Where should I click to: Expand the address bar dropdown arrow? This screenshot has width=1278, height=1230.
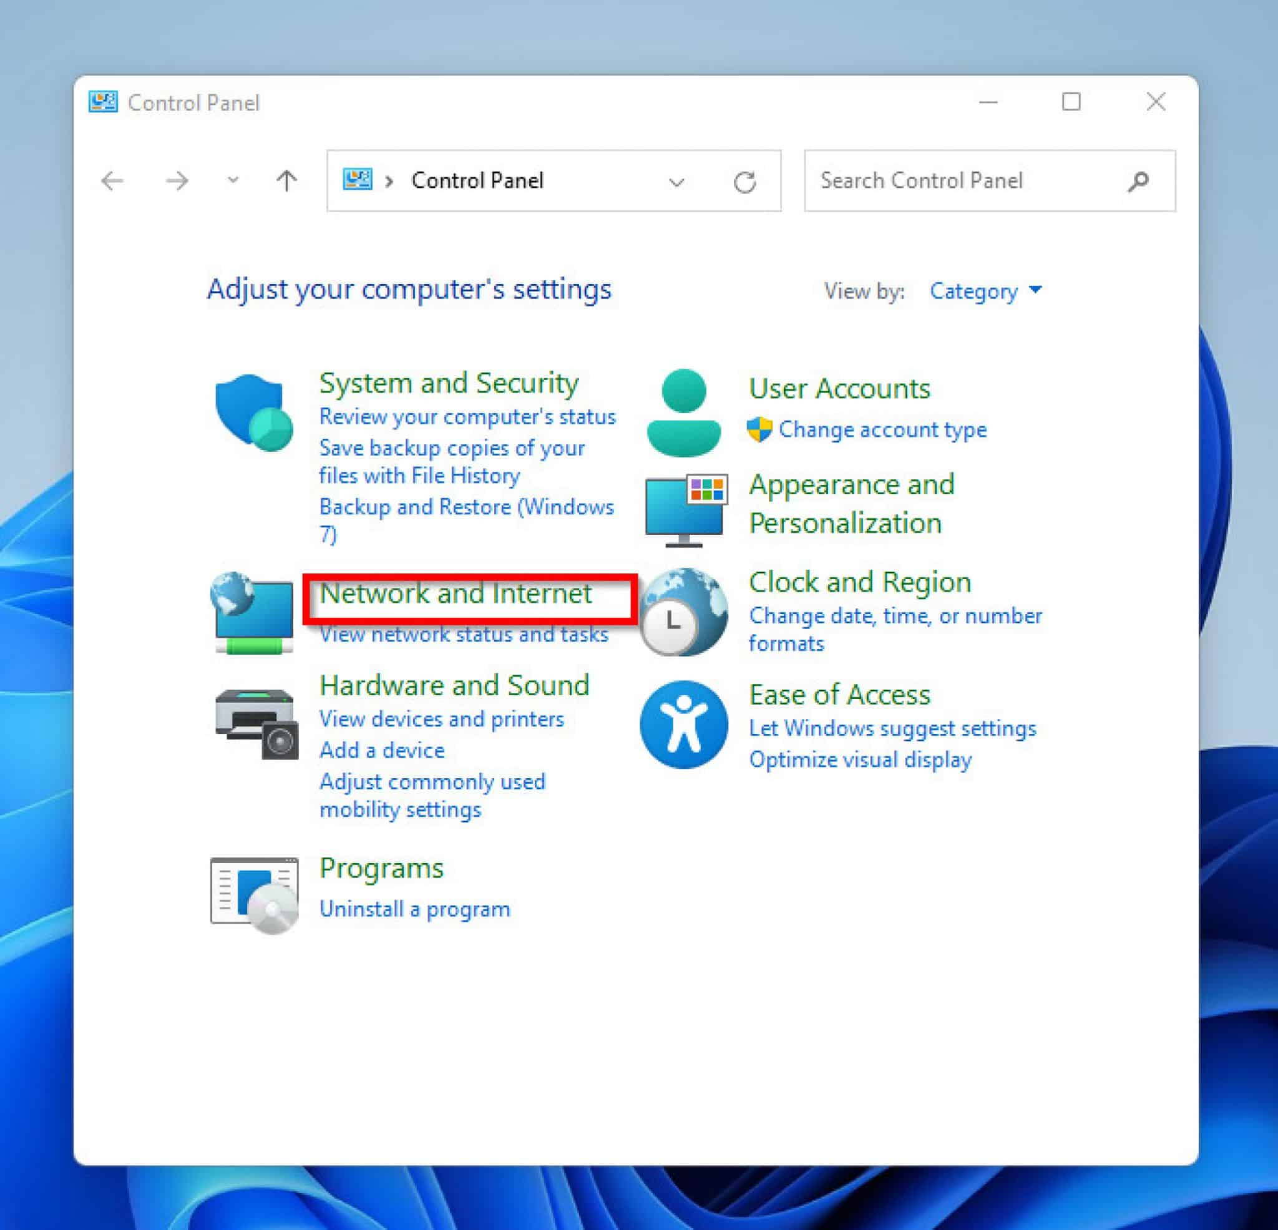click(677, 182)
